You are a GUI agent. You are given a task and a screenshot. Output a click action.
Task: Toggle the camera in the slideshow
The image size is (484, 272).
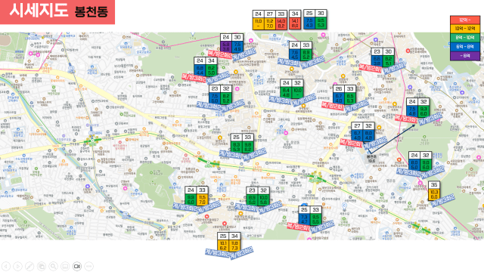coord(77,266)
